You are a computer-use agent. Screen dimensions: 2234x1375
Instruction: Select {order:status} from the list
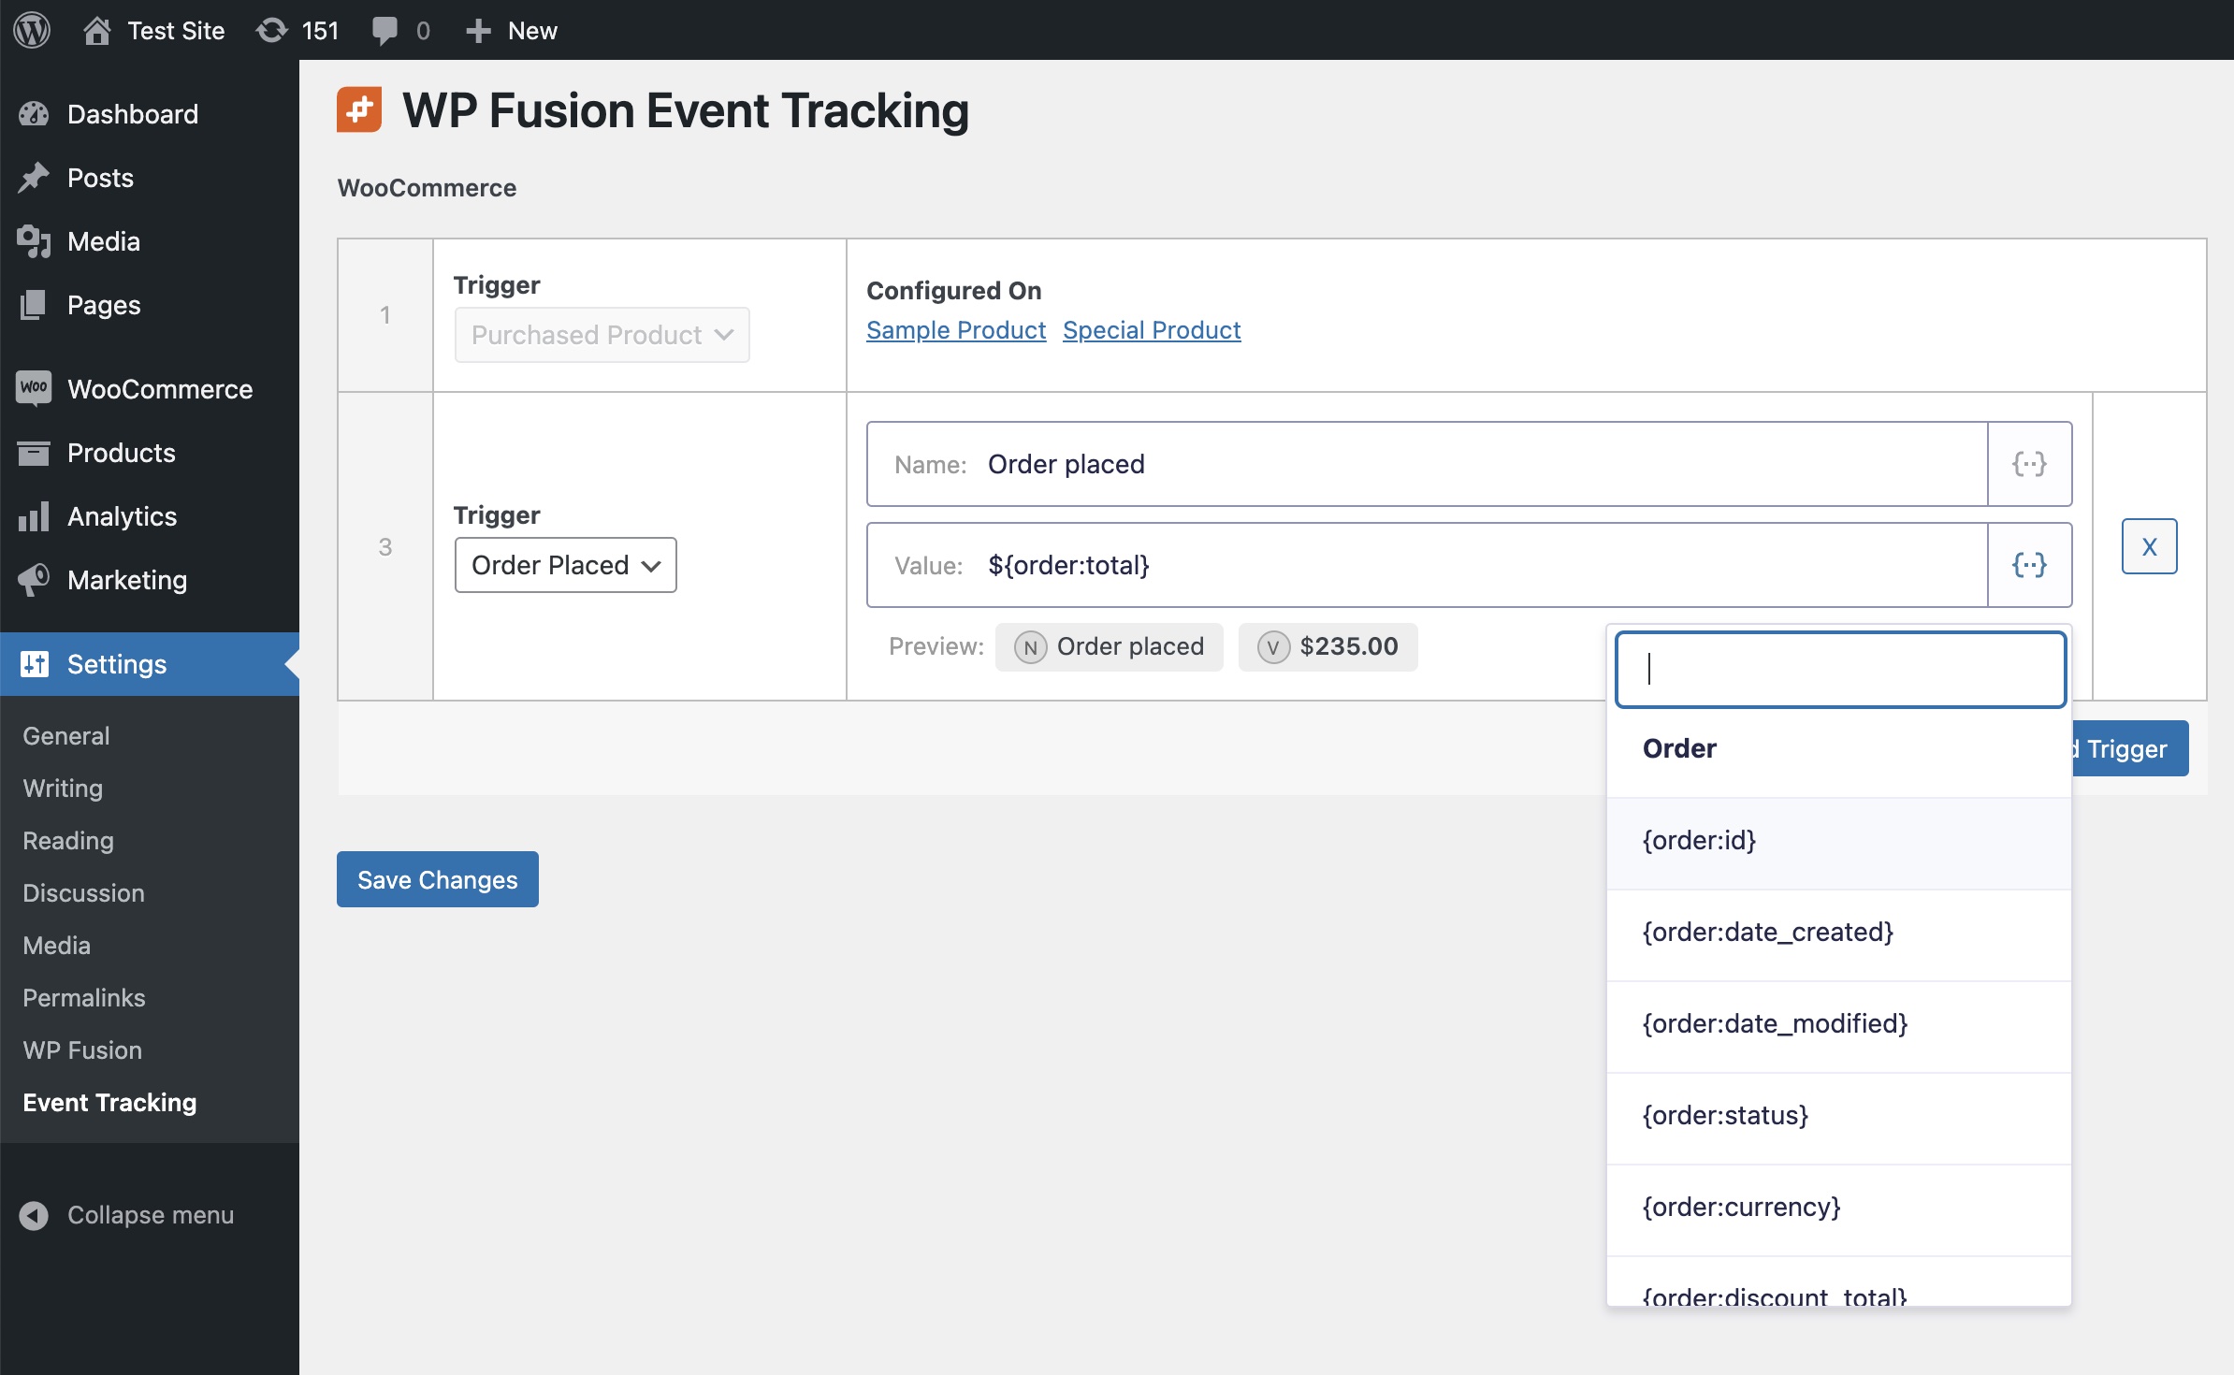click(1725, 1115)
